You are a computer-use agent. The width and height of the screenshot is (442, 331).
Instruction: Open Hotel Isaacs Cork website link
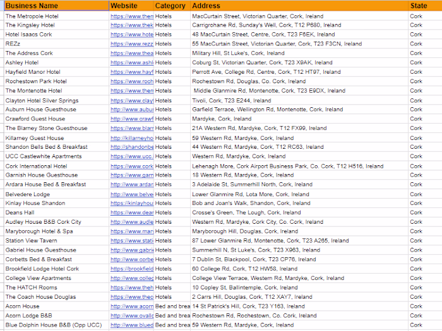(x=132, y=35)
